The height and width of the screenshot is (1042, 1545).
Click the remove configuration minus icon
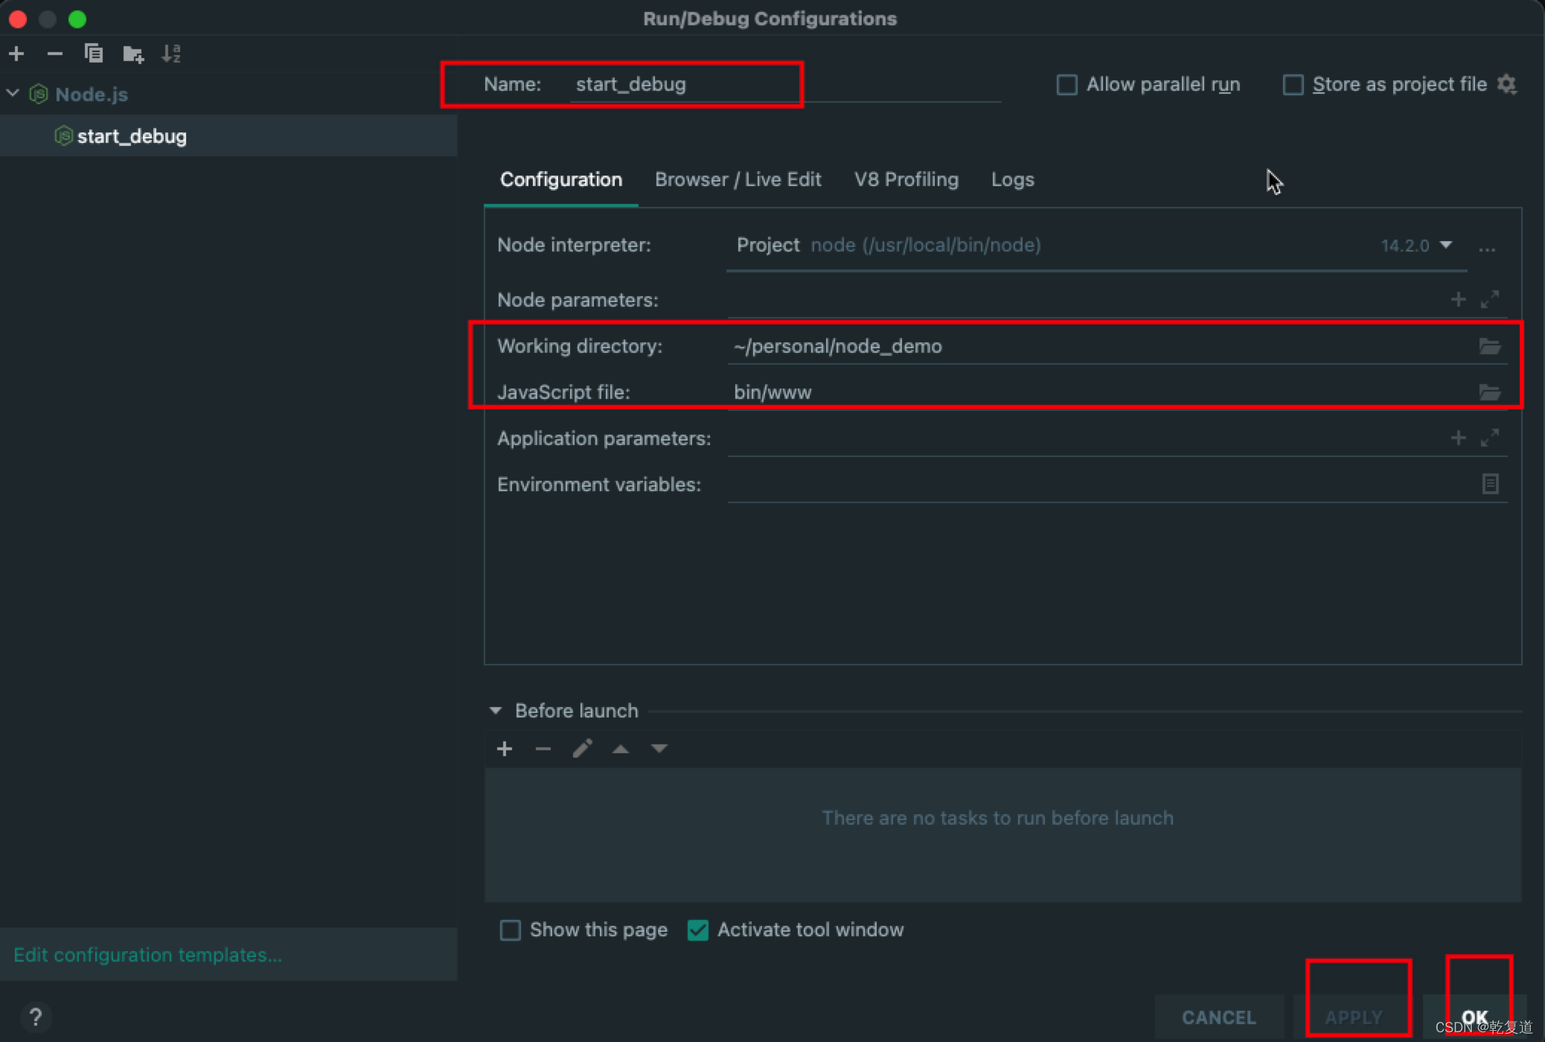[x=54, y=54]
